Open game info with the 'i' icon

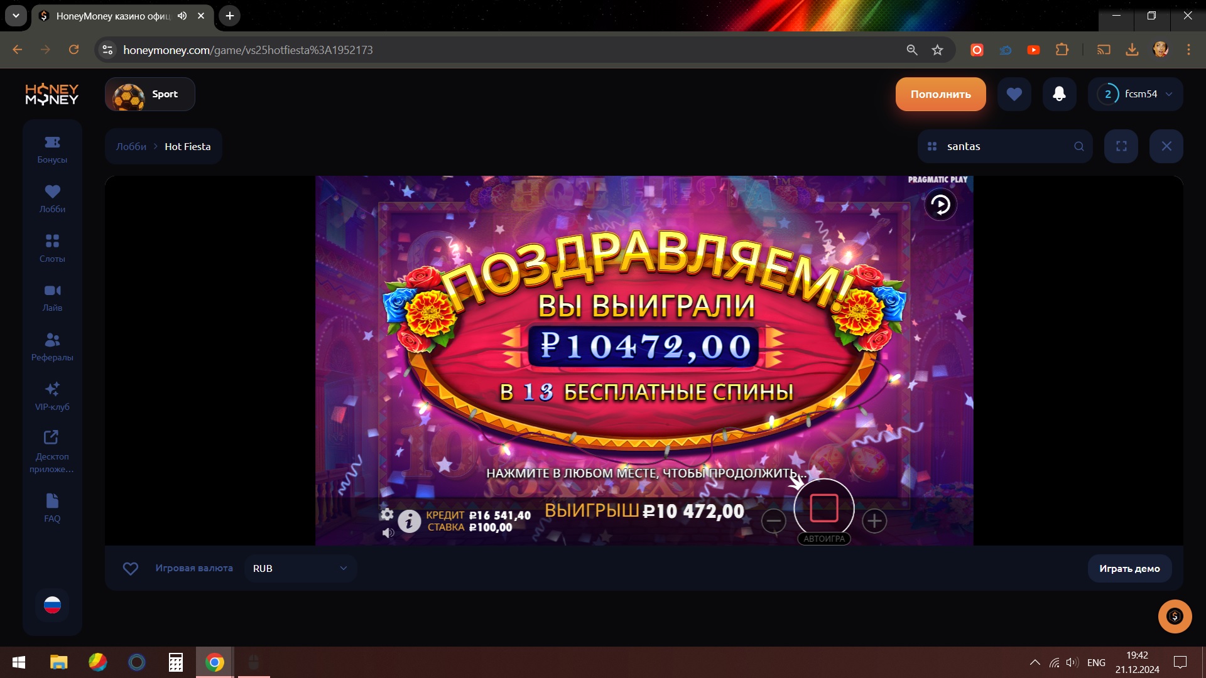pyautogui.click(x=409, y=521)
